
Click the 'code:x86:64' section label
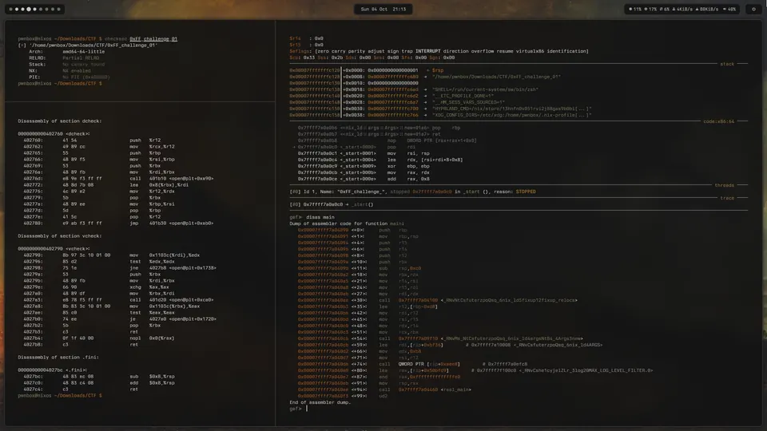(x=718, y=121)
